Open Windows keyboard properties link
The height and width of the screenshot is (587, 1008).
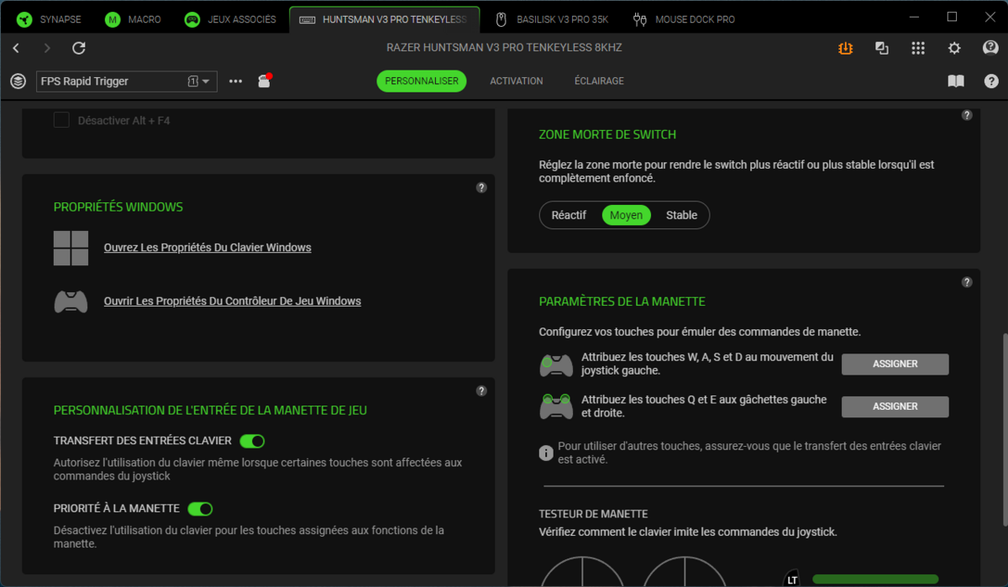pyautogui.click(x=207, y=248)
